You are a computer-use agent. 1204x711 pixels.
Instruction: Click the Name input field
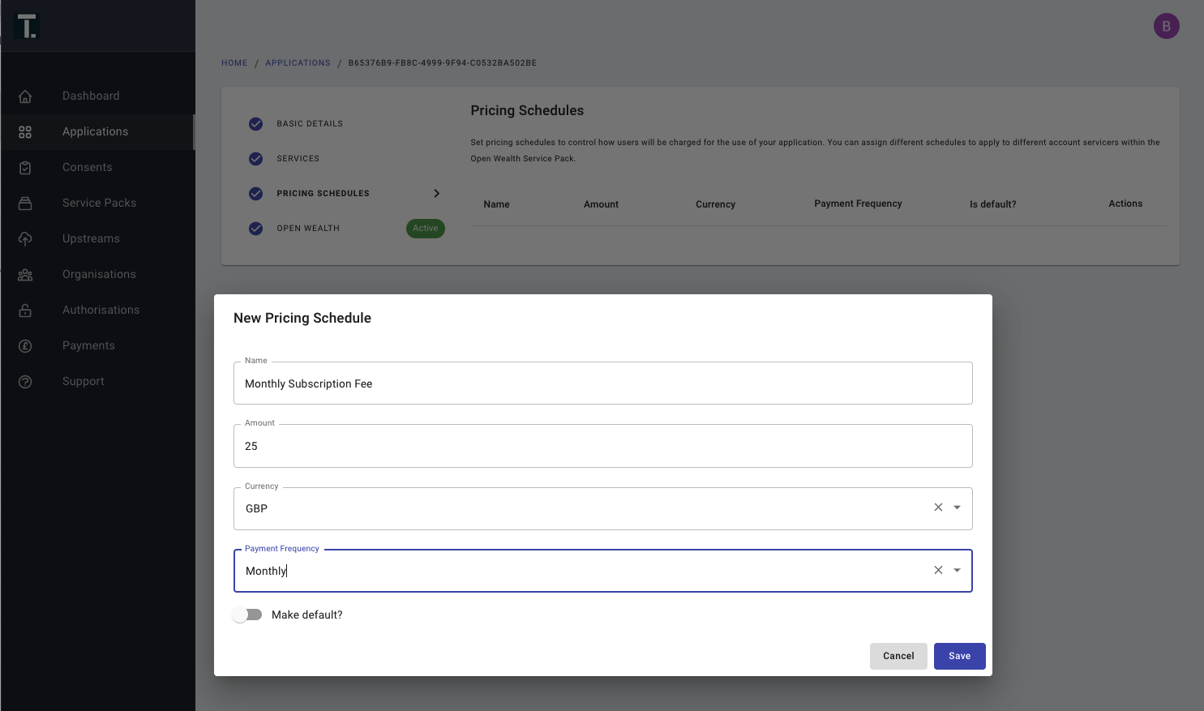click(x=602, y=383)
